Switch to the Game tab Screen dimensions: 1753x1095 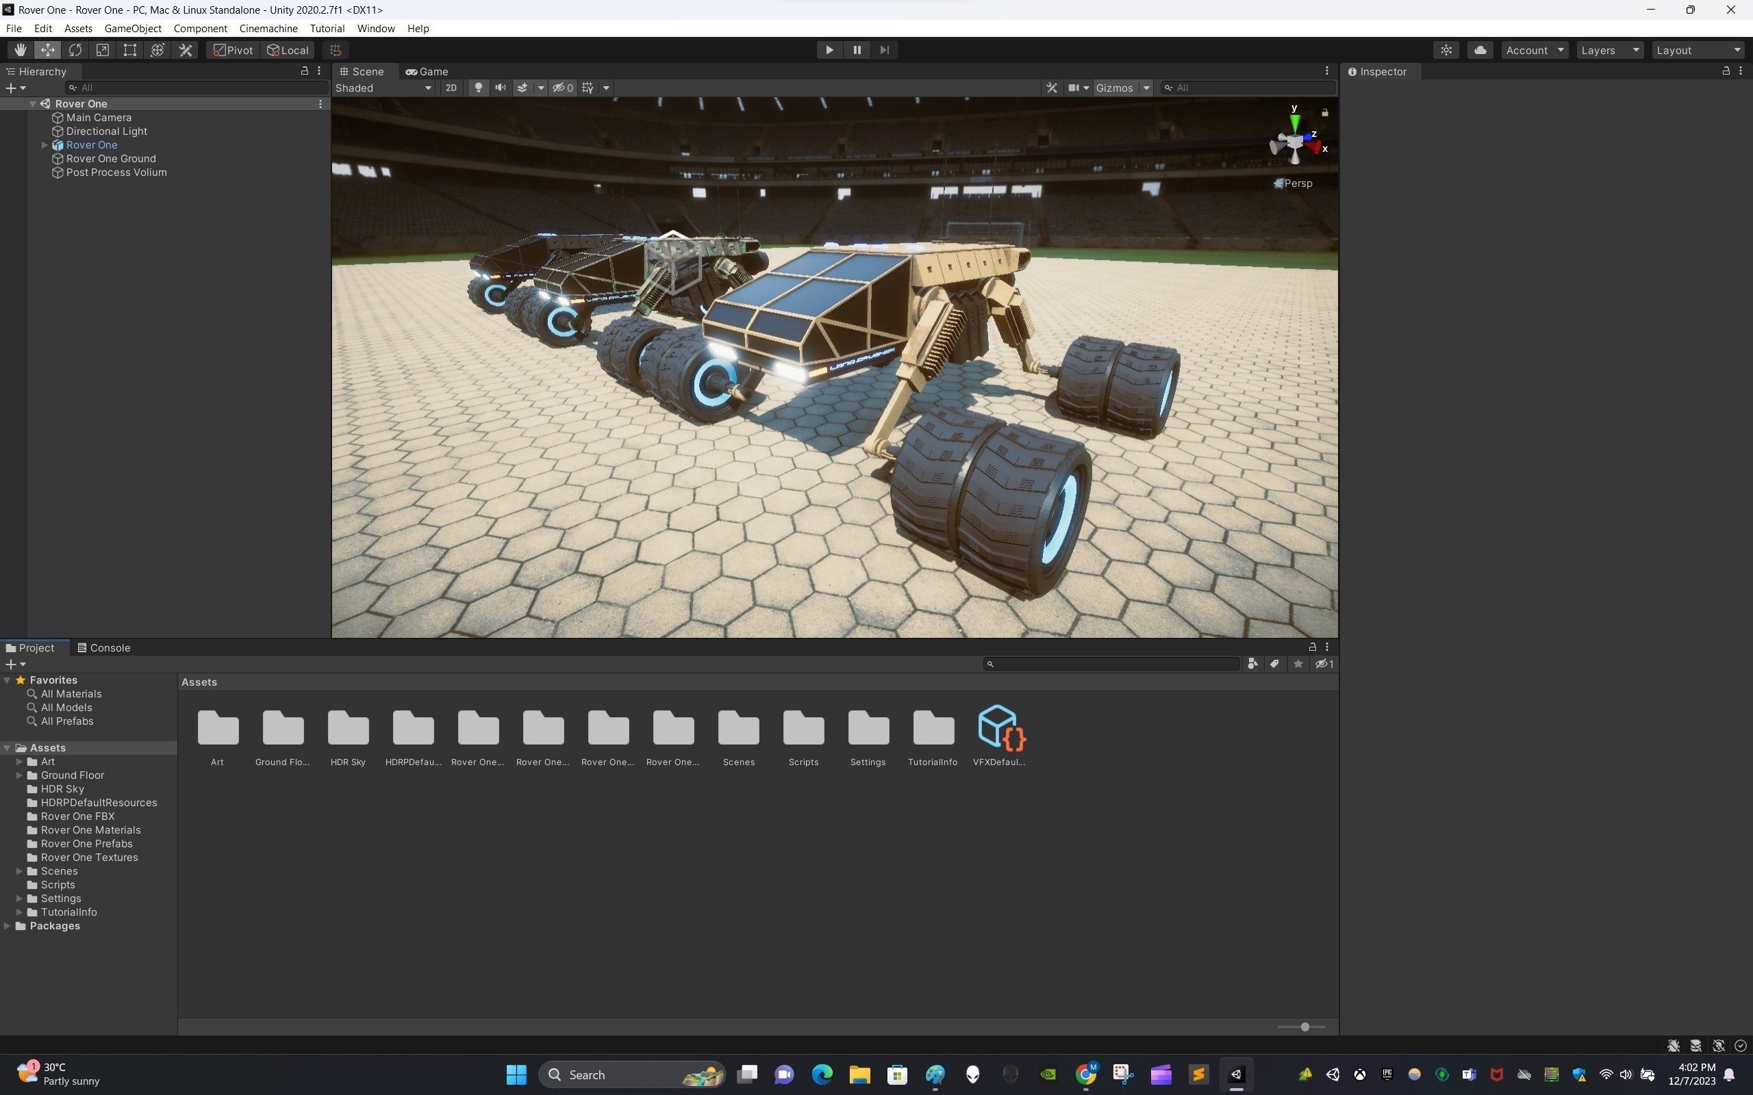[427, 71]
